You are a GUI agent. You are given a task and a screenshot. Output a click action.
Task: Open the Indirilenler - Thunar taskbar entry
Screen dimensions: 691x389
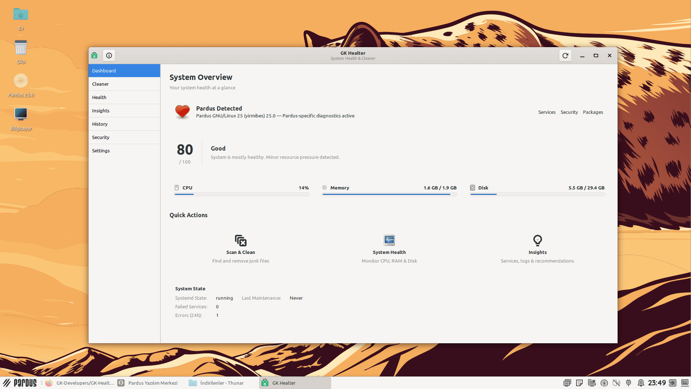click(x=221, y=383)
